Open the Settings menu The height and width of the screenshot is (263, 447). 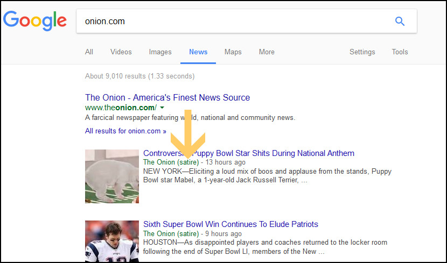(362, 52)
